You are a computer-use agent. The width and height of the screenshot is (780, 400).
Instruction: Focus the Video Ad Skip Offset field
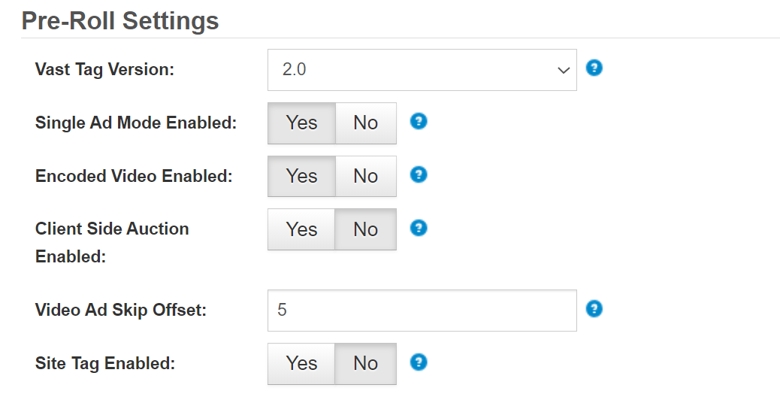tap(422, 311)
